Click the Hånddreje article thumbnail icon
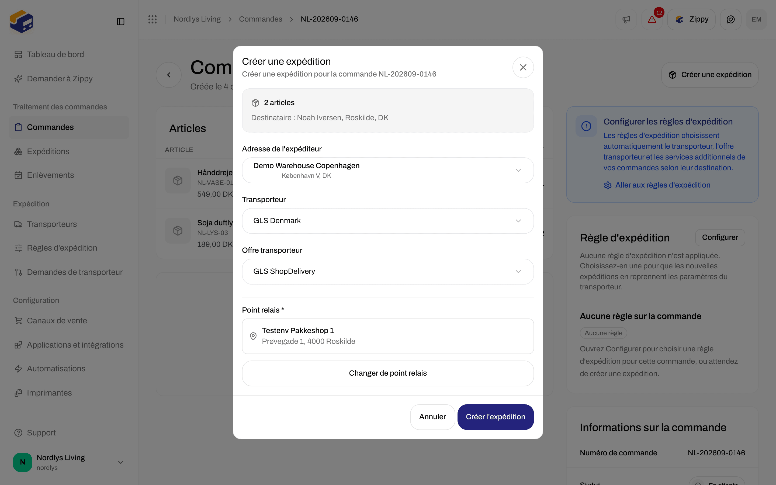776x485 pixels. tap(178, 180)
